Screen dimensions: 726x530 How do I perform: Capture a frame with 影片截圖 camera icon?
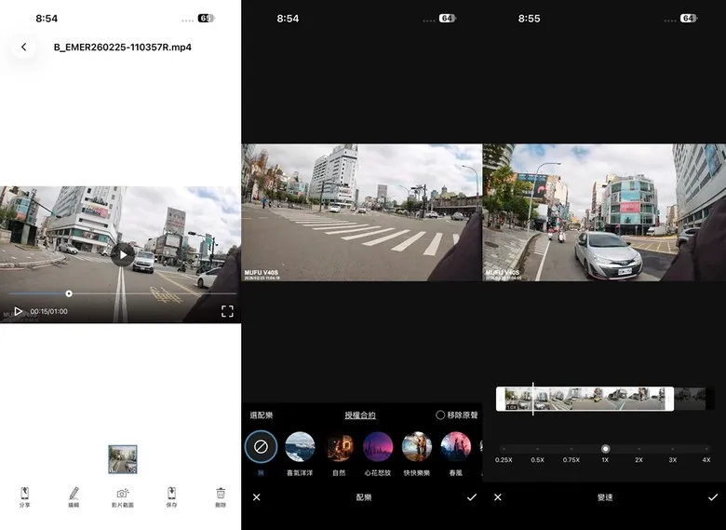click(123, 497)
